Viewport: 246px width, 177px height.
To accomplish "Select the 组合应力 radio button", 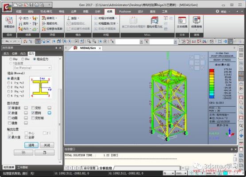I will point(35,59).
